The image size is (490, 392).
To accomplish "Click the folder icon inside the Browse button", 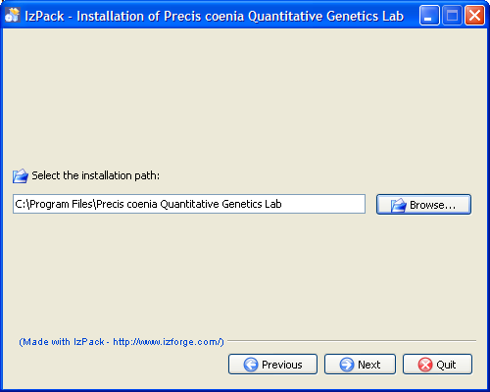I will pos(398,205).
